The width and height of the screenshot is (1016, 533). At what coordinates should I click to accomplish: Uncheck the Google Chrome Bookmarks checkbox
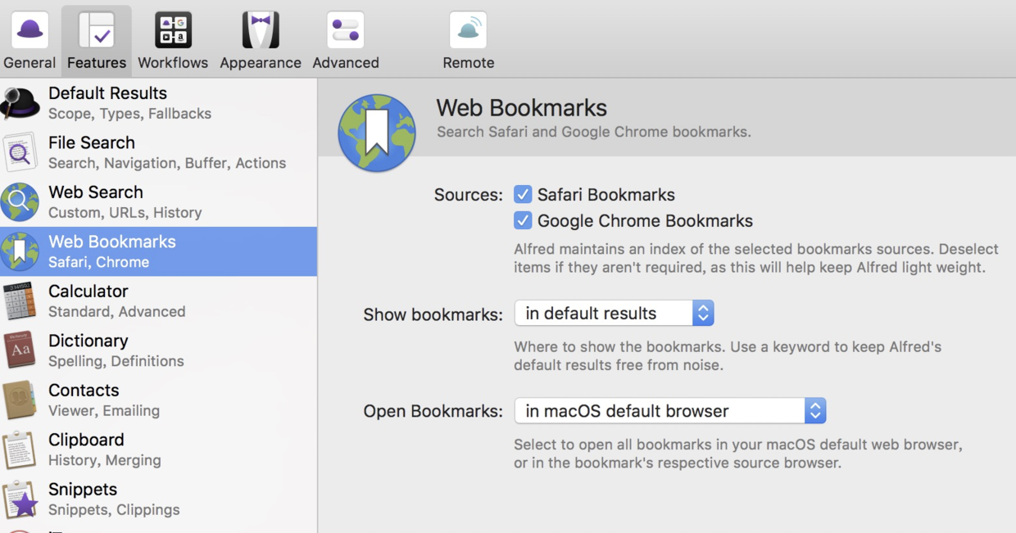click(523, 220)
